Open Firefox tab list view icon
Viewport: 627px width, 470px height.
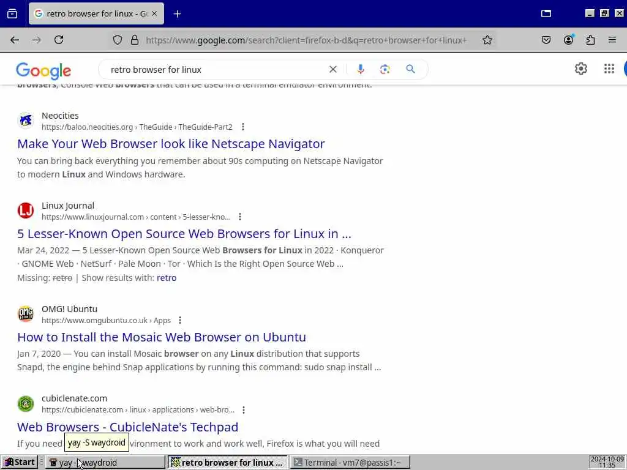[12, 13]
